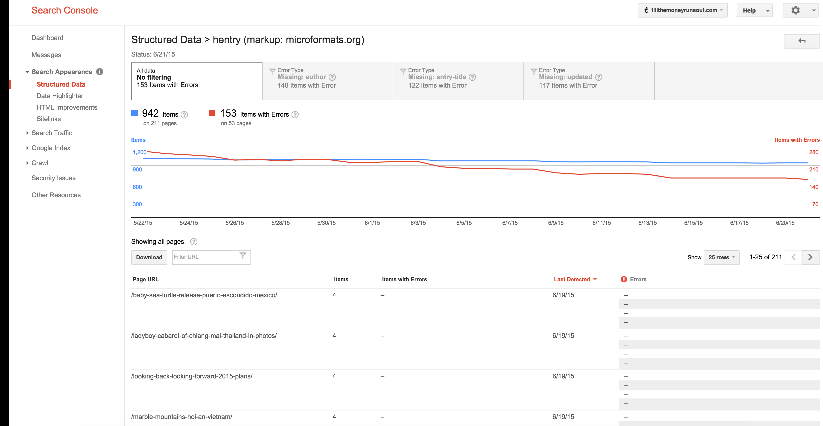Click the 1-25 of 211 pagination text
823x426 pixels.
[765, 257]
